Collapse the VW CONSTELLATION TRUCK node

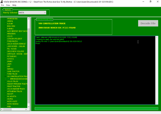tap(5, 76)
